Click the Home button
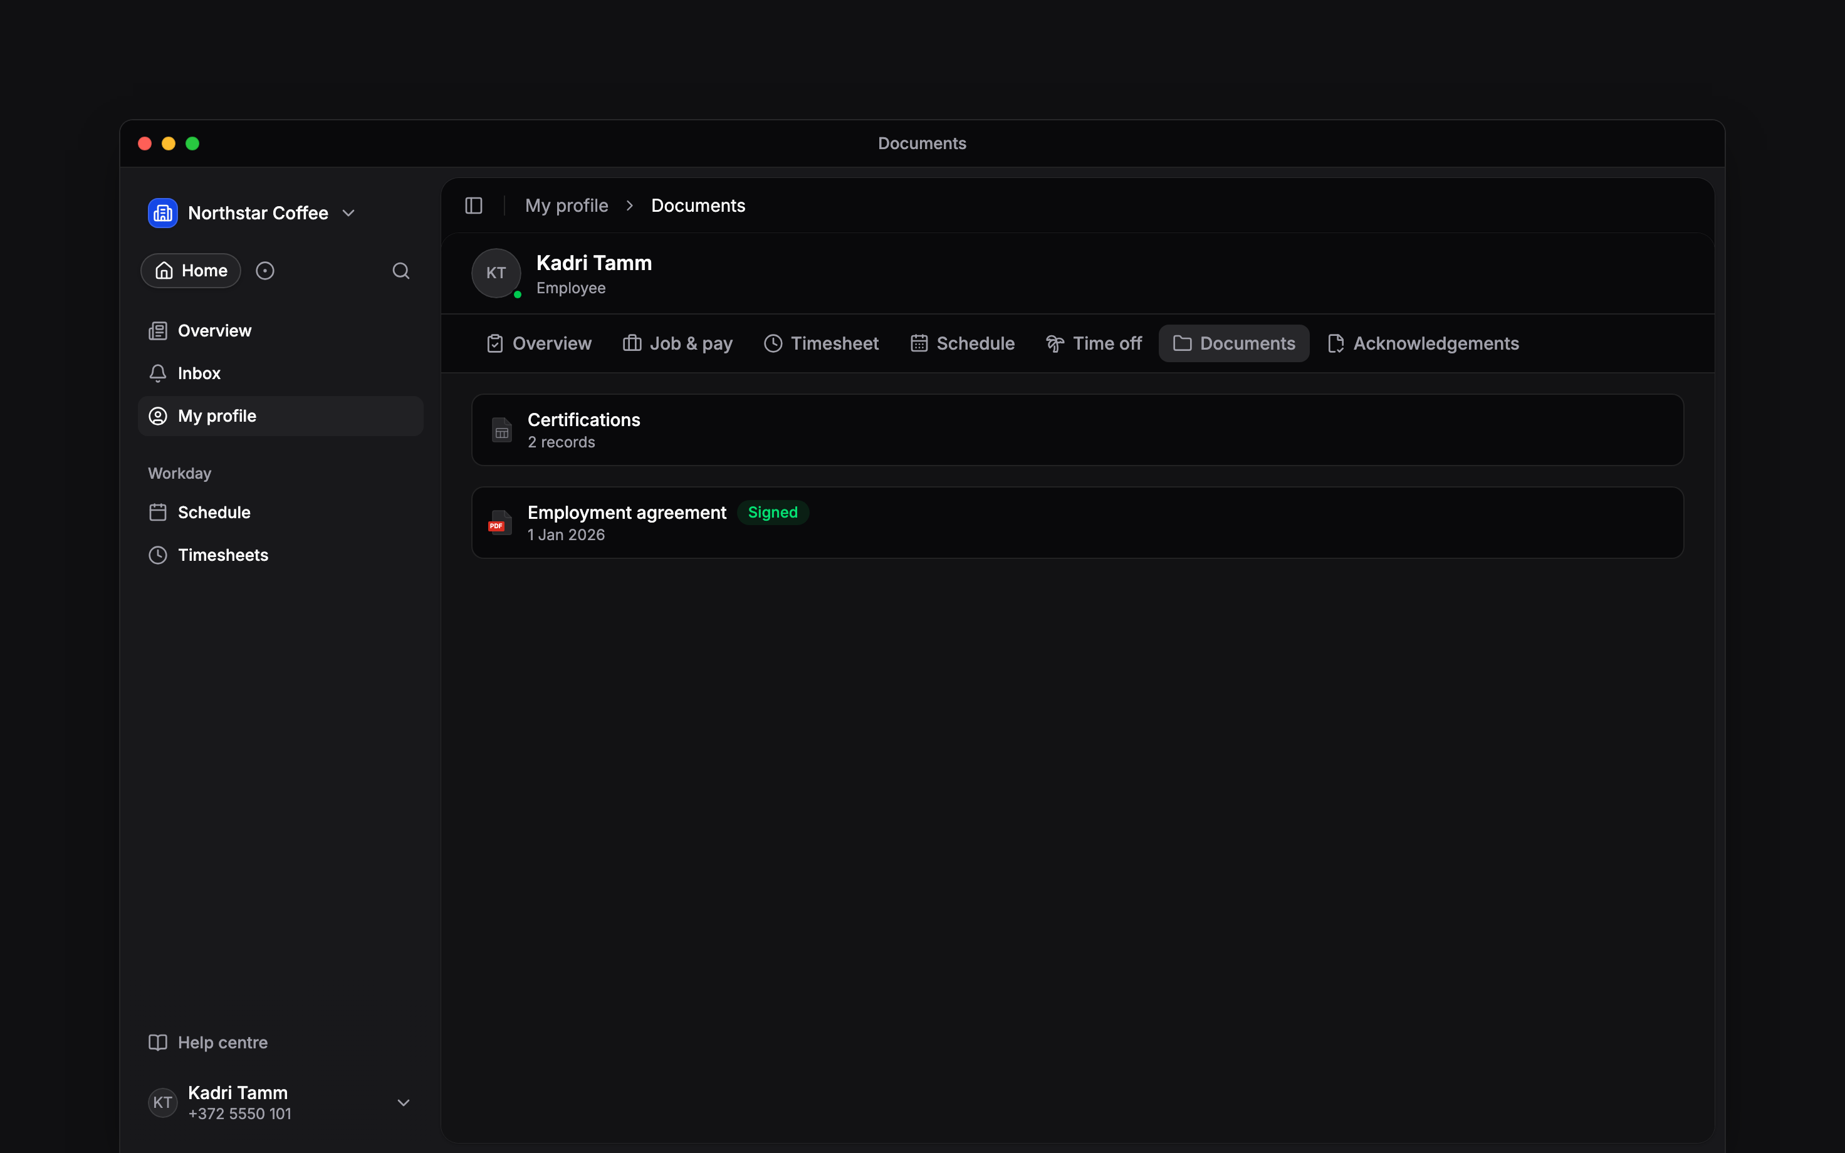This screenshot has height=1153, width=1845. point(191,271)
